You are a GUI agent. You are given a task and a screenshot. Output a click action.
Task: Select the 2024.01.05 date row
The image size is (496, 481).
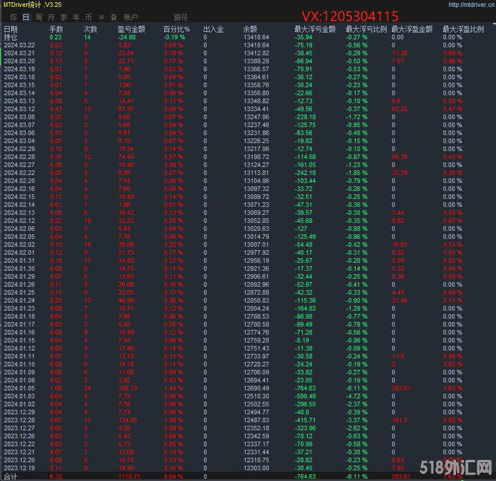(19, 388)
